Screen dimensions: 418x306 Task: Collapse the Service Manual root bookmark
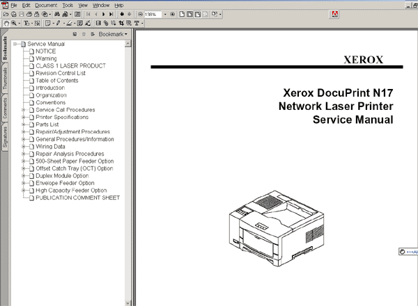15,44
